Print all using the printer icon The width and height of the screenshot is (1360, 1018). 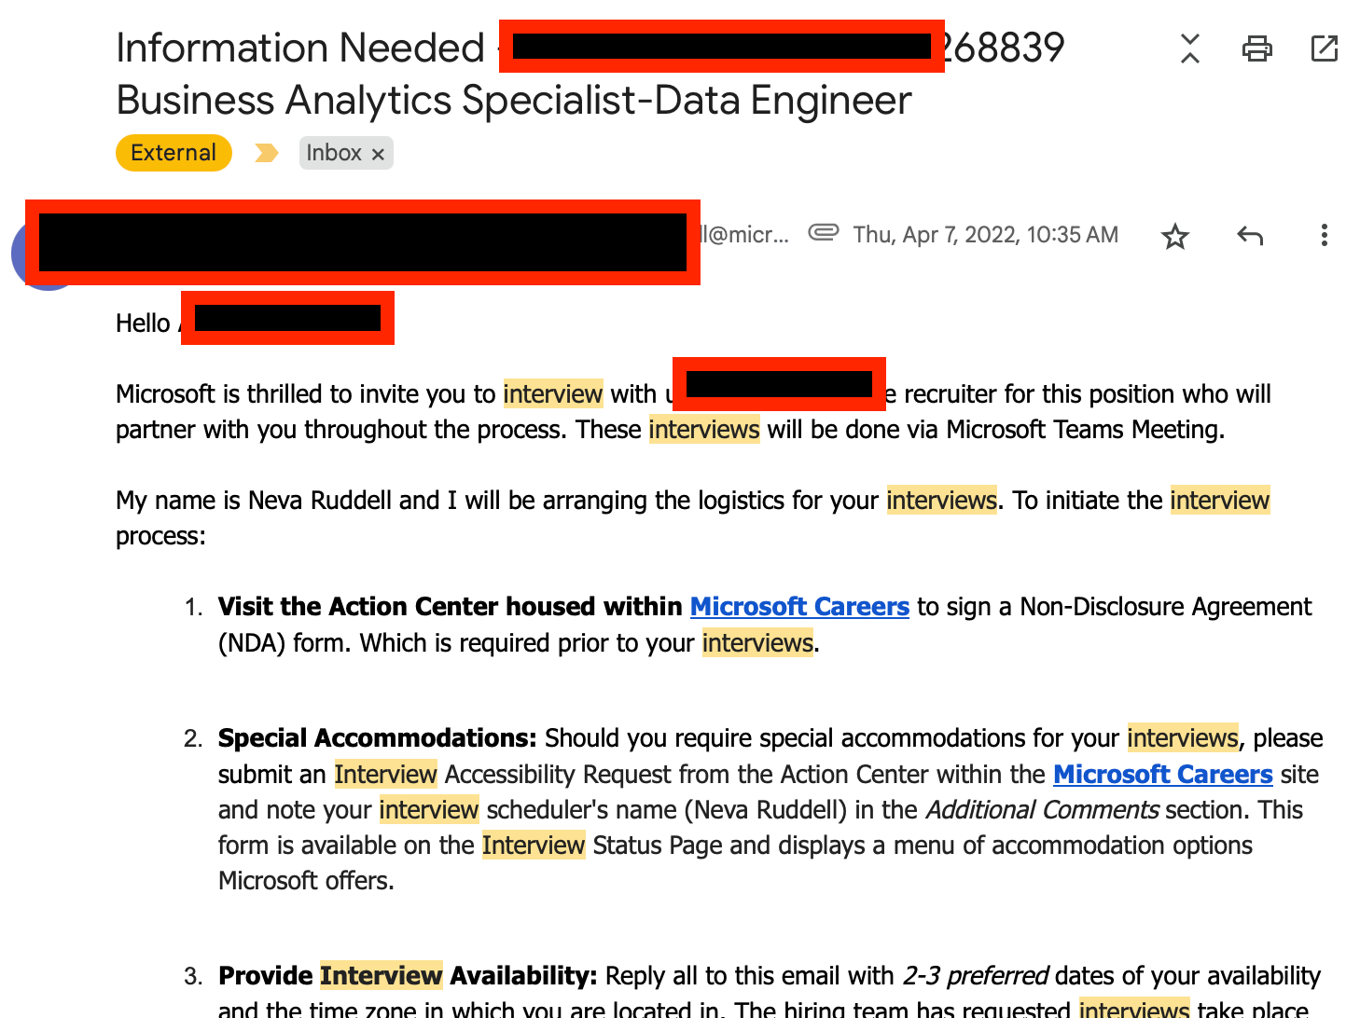(1256, 48)
